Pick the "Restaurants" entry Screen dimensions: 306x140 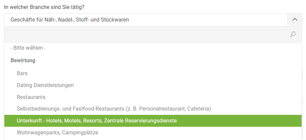(153, 97)
